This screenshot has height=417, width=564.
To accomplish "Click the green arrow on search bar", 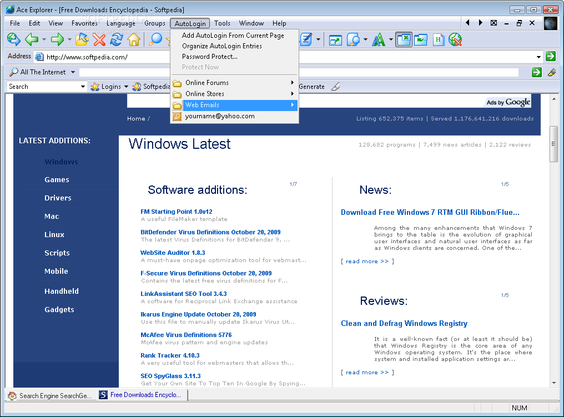I will pos(537,72).
